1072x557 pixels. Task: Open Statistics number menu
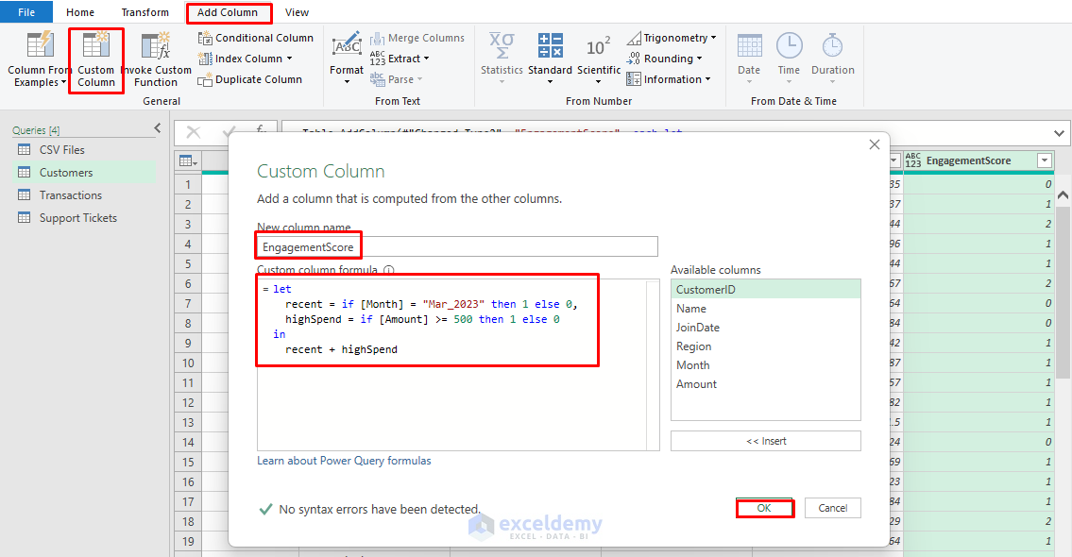point(502,60)
